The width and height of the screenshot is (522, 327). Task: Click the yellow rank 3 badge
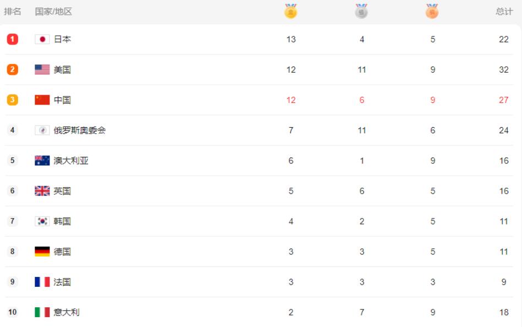12,100
